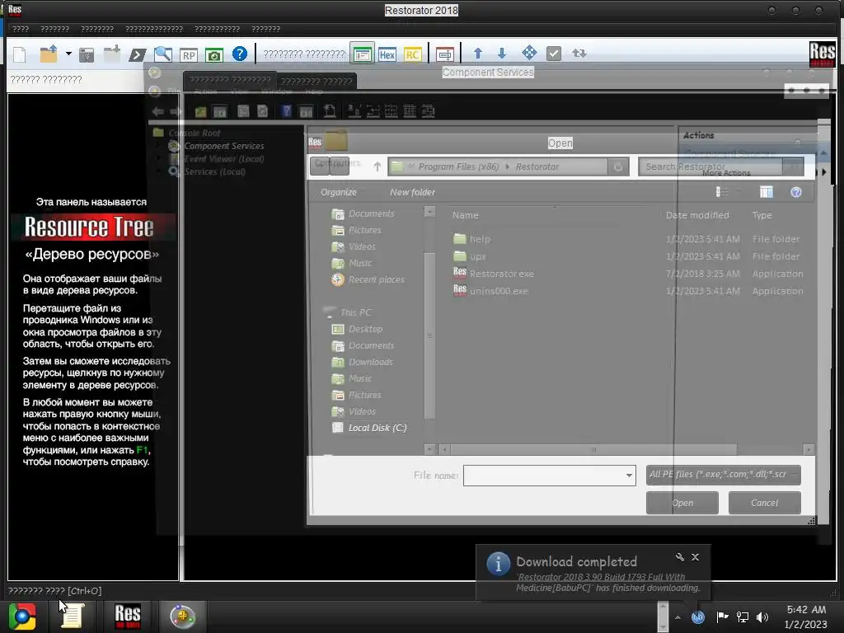Viewport: 844px width, 633px height.
Task: Click the gray checkmark commit icon
Action: pos(553,54)
